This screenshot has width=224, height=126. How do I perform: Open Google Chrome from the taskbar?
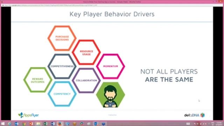click(24, 124)
